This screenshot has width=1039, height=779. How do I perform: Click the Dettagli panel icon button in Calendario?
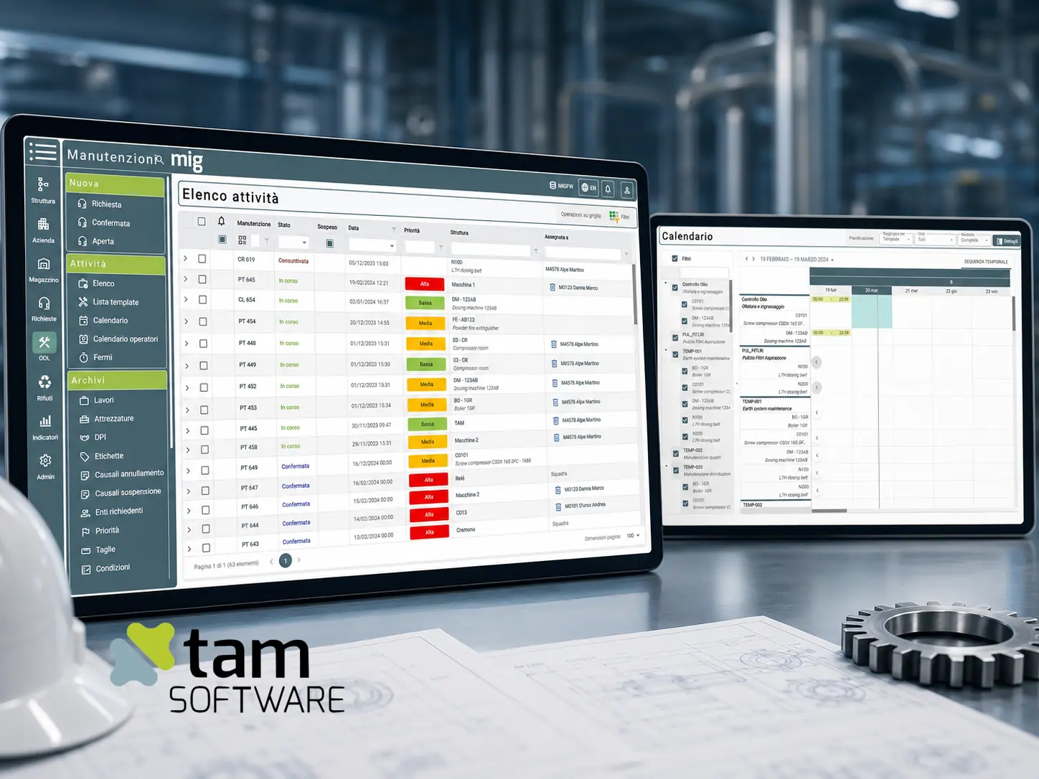coord(1007,241)
